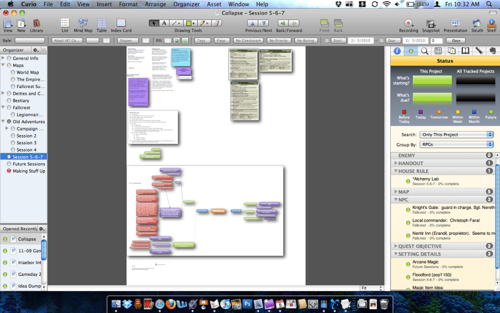Viewport: 500px width, 313px height.
Task: Enable the Due date checkbox
Action: [381, 41]
